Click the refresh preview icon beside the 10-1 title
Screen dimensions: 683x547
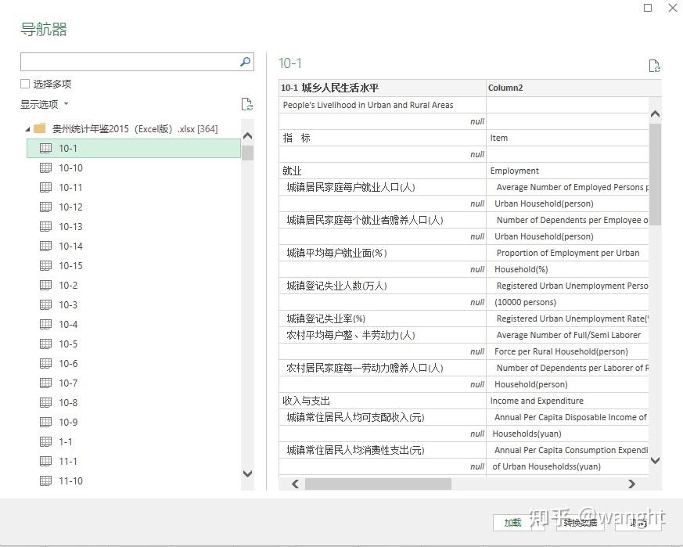655,66
